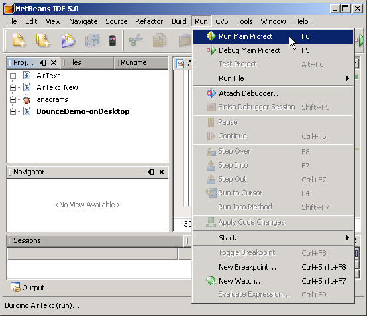367x316 pixels.
Task: Open the Window menu
Action: (273, 21)
